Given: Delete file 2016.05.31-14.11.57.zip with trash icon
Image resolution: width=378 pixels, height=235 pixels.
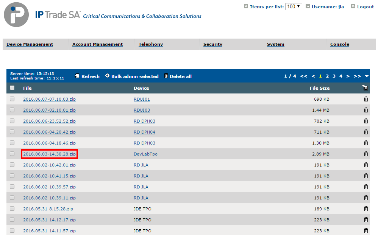Looking at the screenshot, I should (x=366, y=231).
